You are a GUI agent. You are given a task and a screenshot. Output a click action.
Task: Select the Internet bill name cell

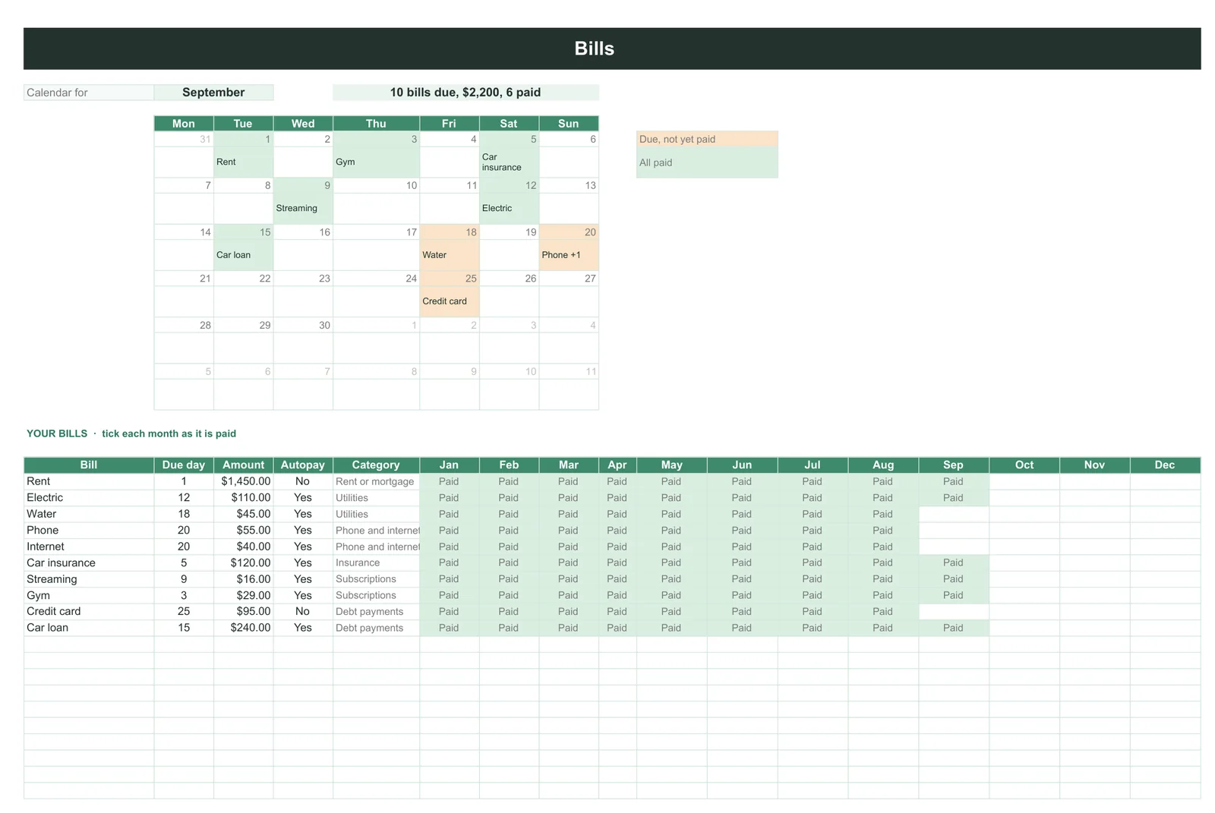click(89, 547)
